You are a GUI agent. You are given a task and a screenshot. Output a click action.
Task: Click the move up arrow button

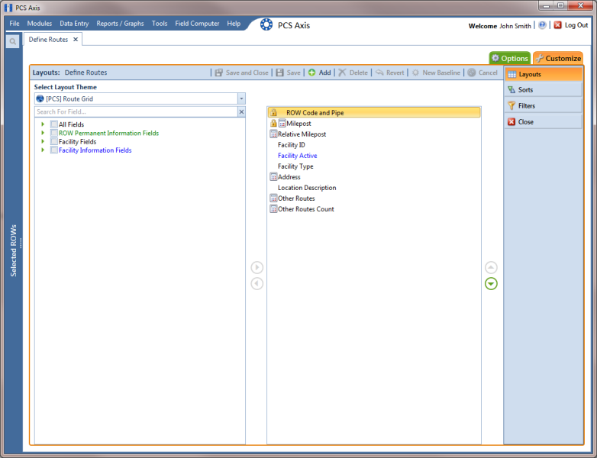click(491, 267)
